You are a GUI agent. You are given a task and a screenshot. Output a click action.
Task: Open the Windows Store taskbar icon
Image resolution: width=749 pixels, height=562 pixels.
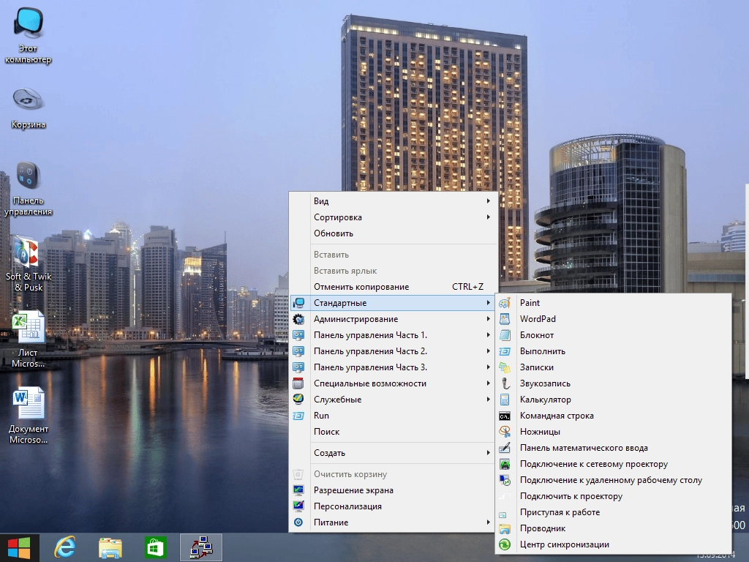(155, 547)
